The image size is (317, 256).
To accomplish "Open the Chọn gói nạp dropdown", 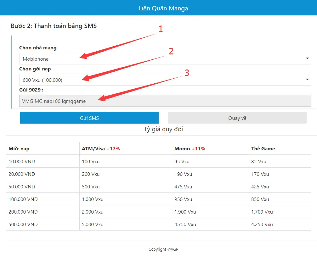I will (x=165, y=80).
